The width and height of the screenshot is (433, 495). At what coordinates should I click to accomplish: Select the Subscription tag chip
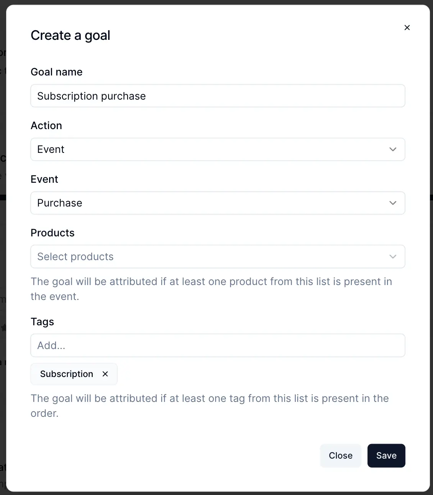click(66, 374)
